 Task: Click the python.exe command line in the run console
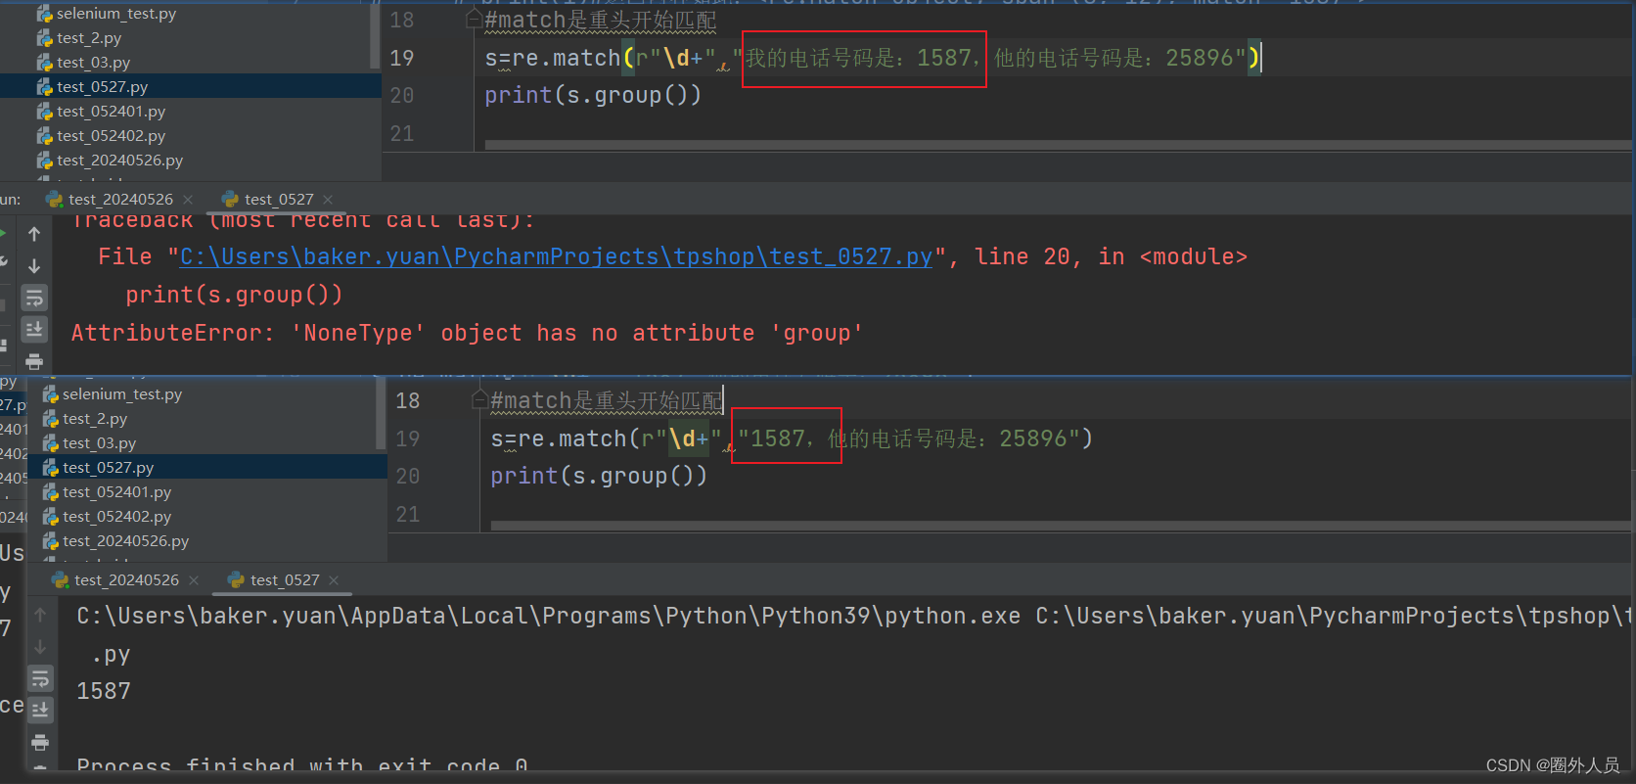[x=854, y=616]
